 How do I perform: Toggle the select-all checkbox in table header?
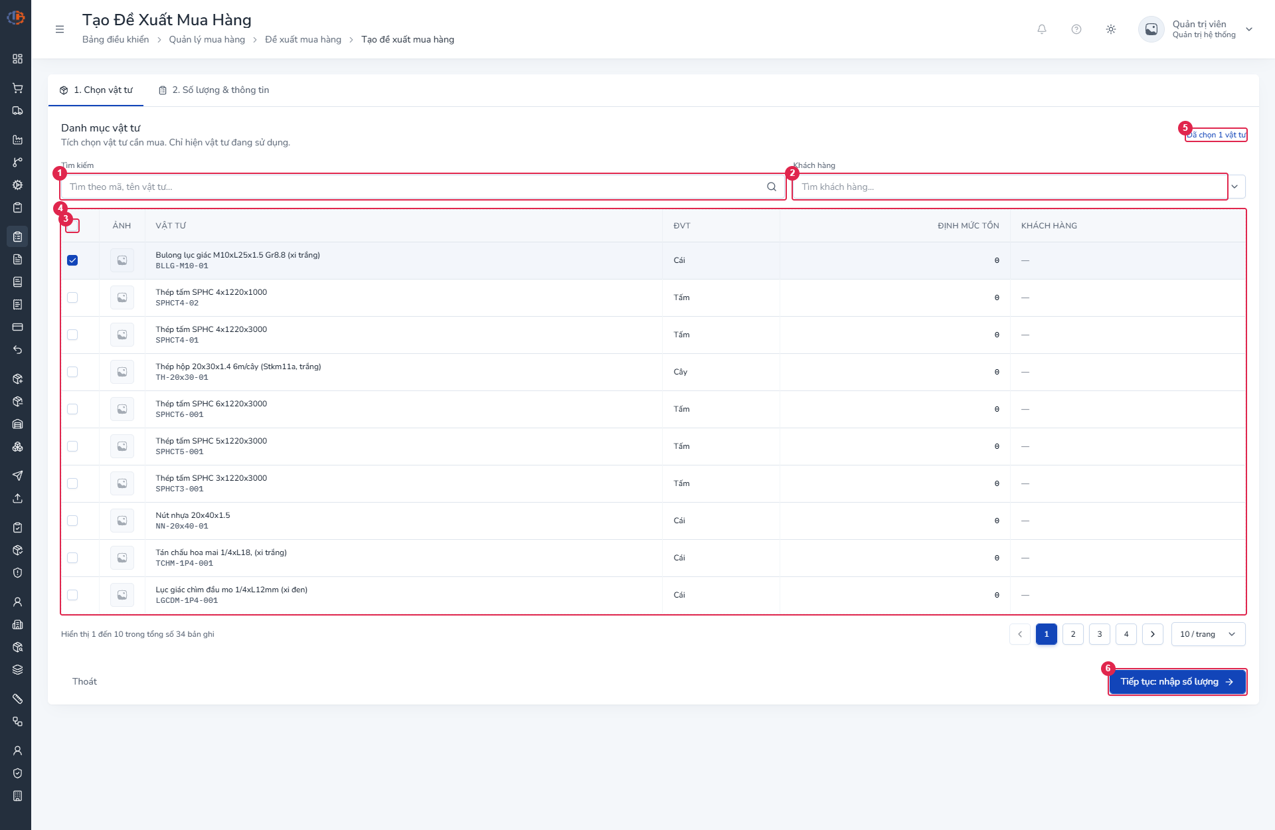[72, 226]
